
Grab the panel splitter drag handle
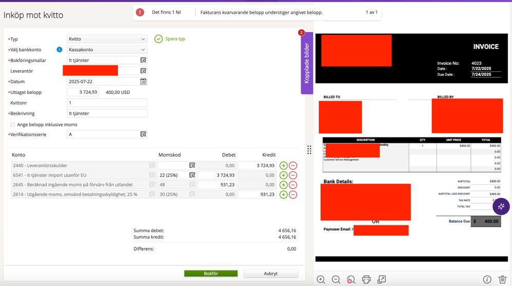(x=309, y=150)
